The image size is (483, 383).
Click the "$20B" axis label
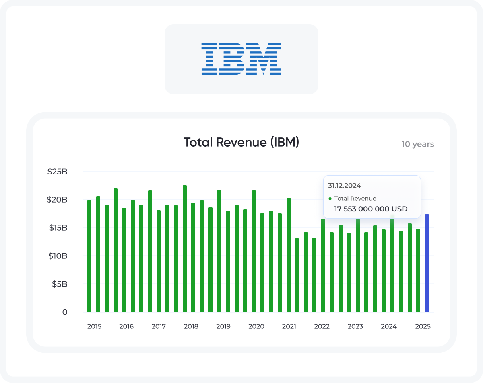(57, 200)
